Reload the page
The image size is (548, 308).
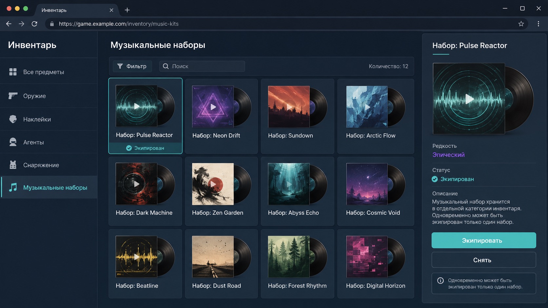(x=34, y=24)
